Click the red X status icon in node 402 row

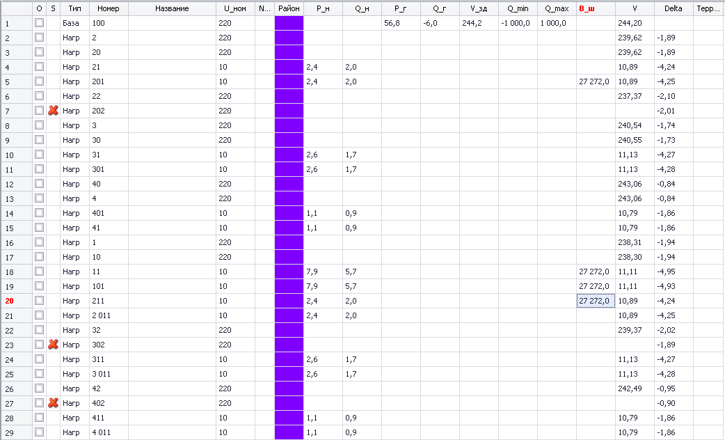53,403
